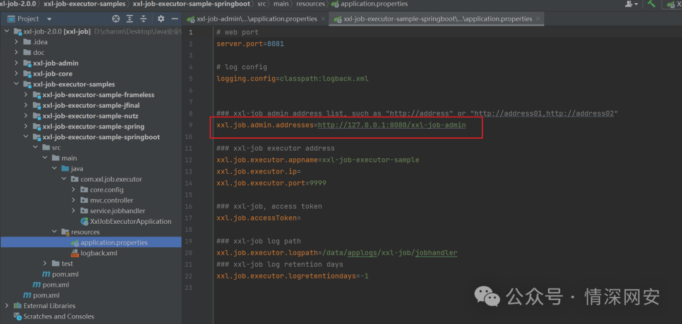Place cursor after xxl.job.accessToken=

pos(301,218)
